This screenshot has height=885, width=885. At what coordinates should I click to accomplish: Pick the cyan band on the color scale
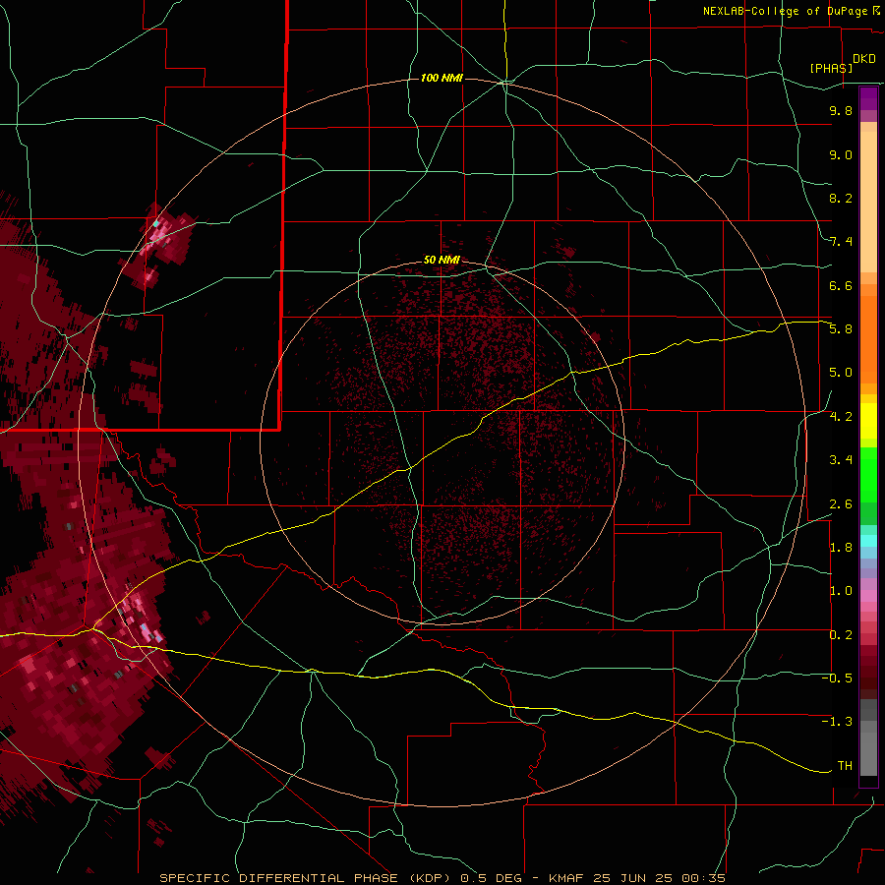click(868, 541)
